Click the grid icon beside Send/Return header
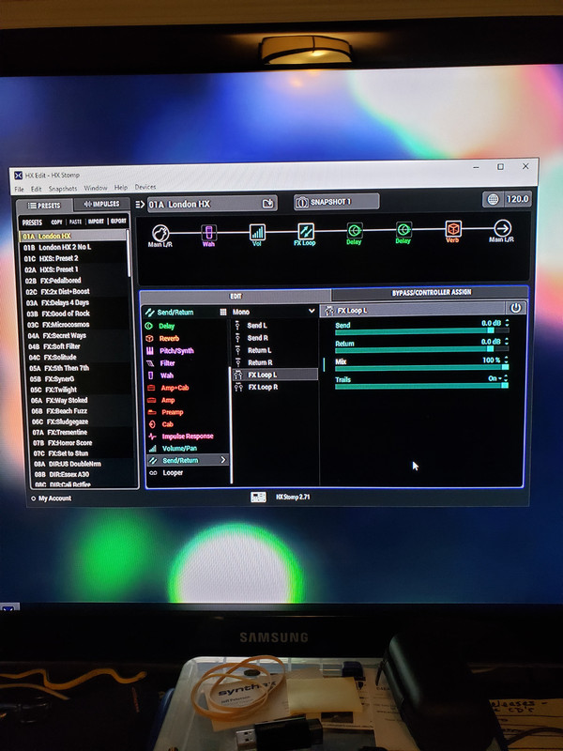This screenshot has width=563, height=751. tap(223, 312)
